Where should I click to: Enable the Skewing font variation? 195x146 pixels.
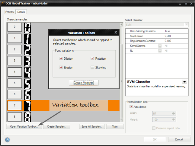pos(93,68)
